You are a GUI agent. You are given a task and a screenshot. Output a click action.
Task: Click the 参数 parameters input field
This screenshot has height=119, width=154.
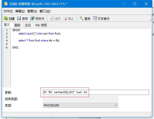tap(96, 92)
